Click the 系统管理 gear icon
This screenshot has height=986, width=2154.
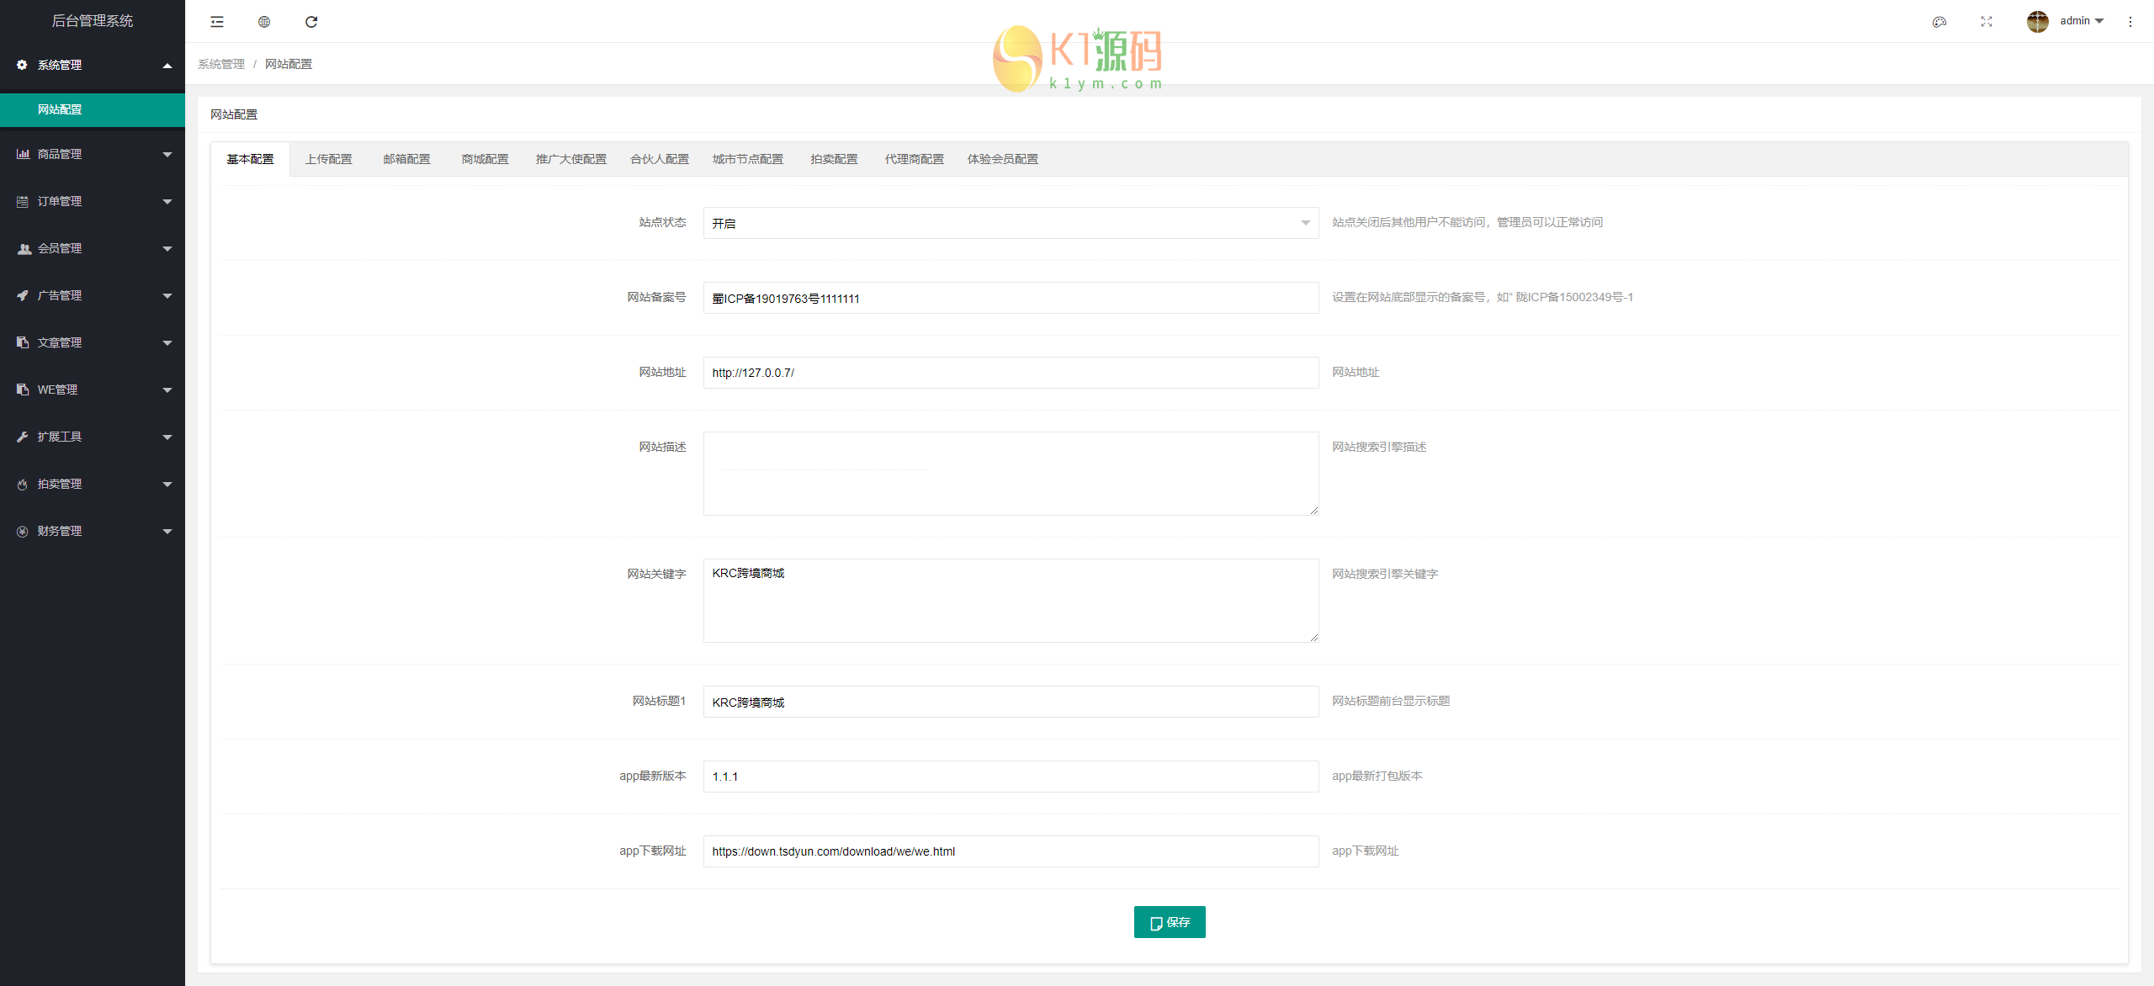point(22,65)
